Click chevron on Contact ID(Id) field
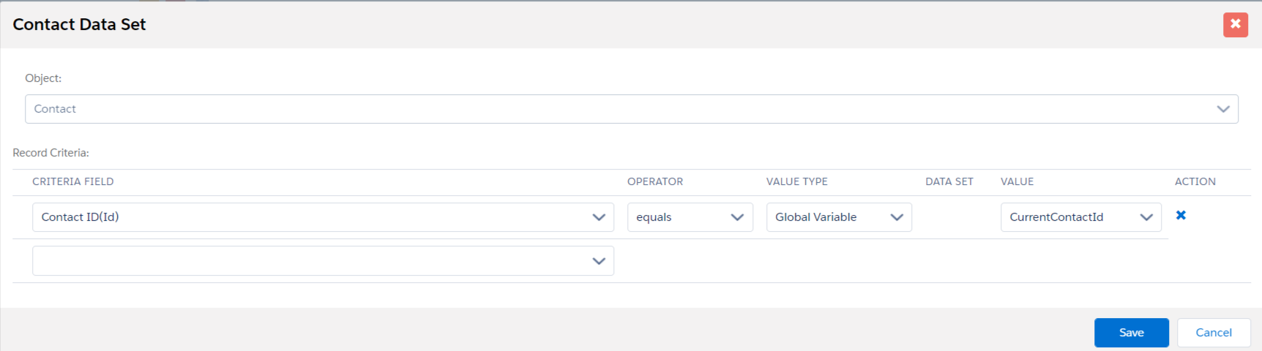The image size is (1262, 351). [598, 217]
